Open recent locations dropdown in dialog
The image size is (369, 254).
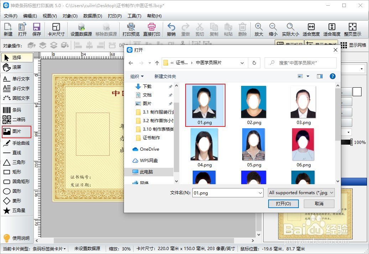[150, 63]
